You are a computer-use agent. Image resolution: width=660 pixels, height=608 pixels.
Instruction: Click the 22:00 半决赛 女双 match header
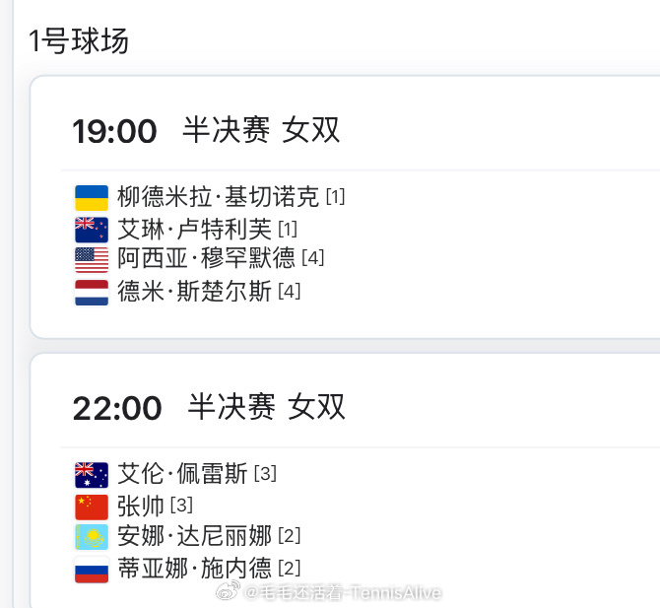(x=209, y=407)
